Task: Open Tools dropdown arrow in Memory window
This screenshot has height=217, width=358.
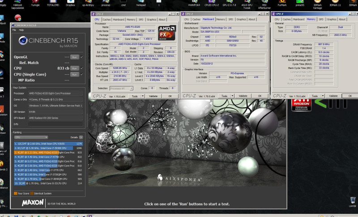Action: (323, 96)
